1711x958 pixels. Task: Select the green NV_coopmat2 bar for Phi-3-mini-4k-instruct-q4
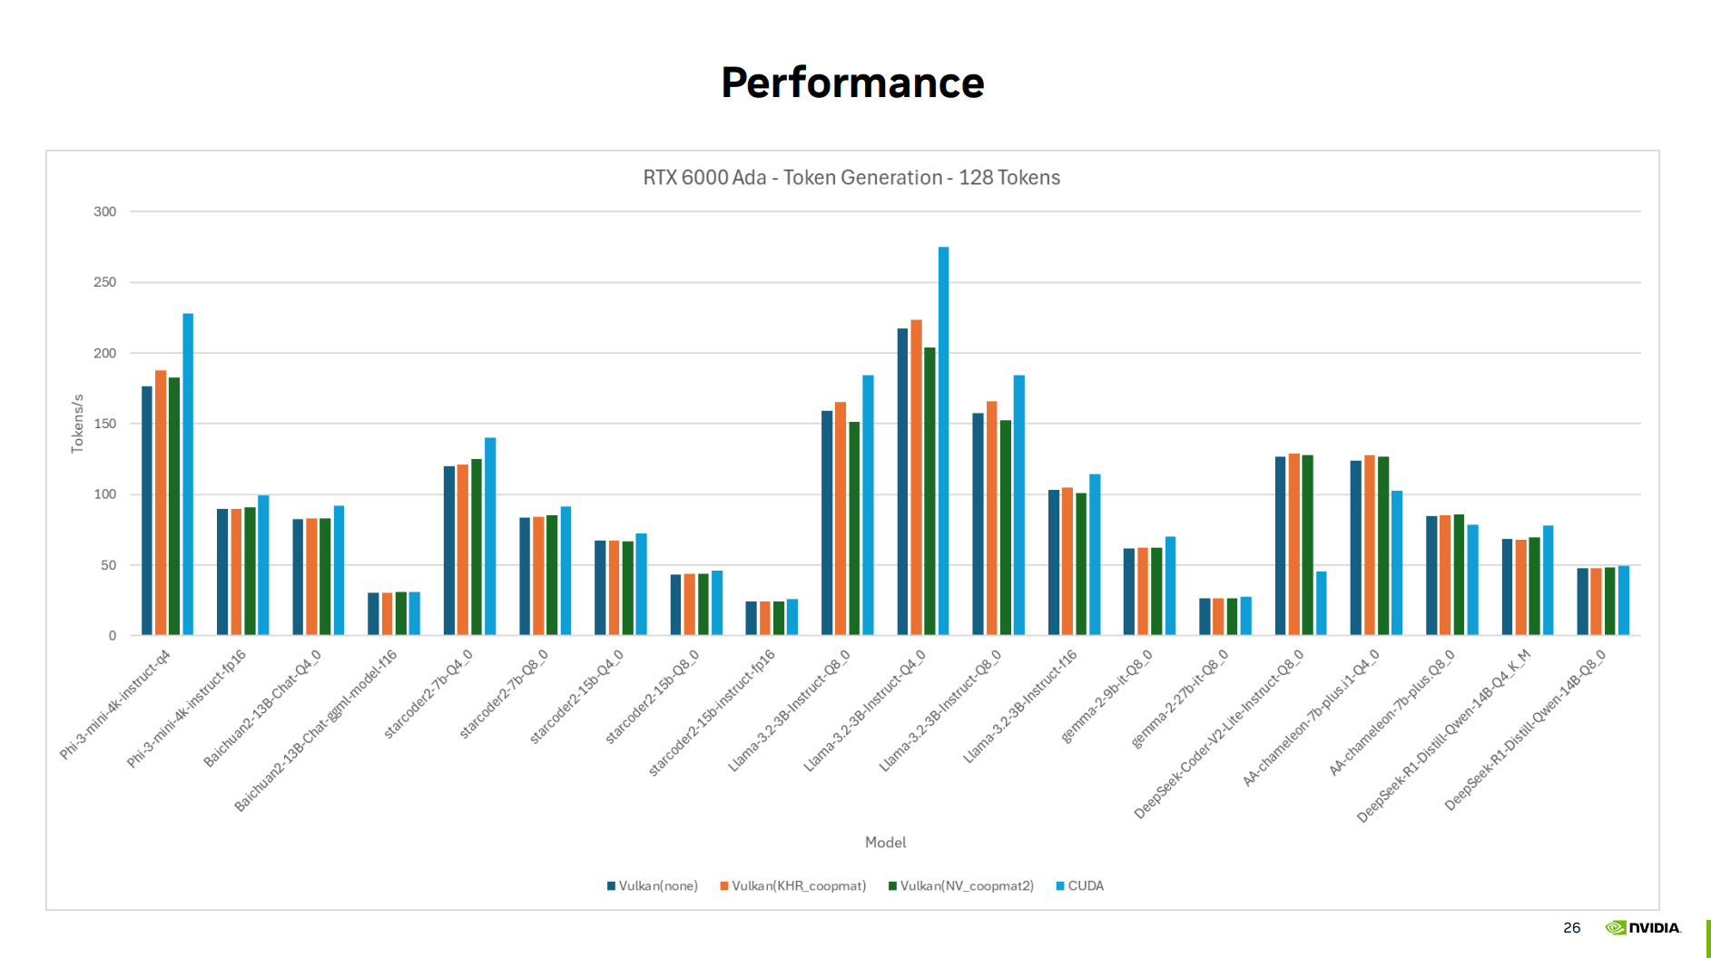click(174, 506)
